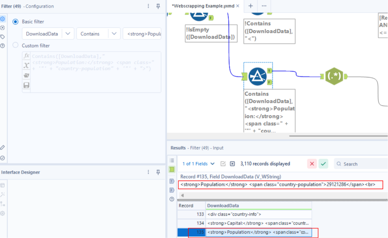Viewport: 388px width, 238px height.
Task: Click the Record column header
Action: (x=191, y=205)
